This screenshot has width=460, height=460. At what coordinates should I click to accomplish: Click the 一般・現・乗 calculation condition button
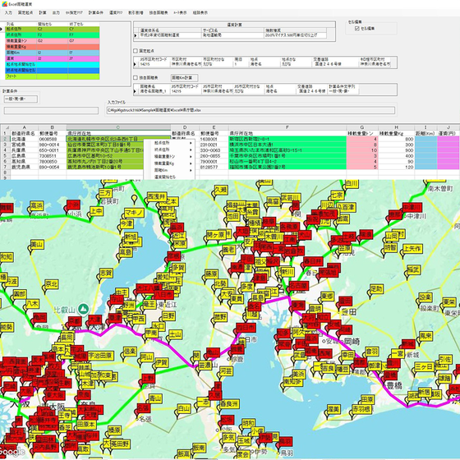(21, 99)
